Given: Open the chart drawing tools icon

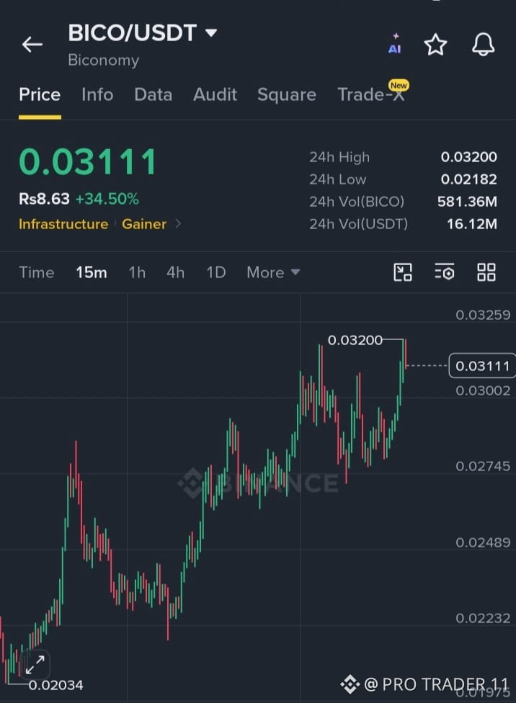Looking at the screenshot, I should click(x=402, y=272).
